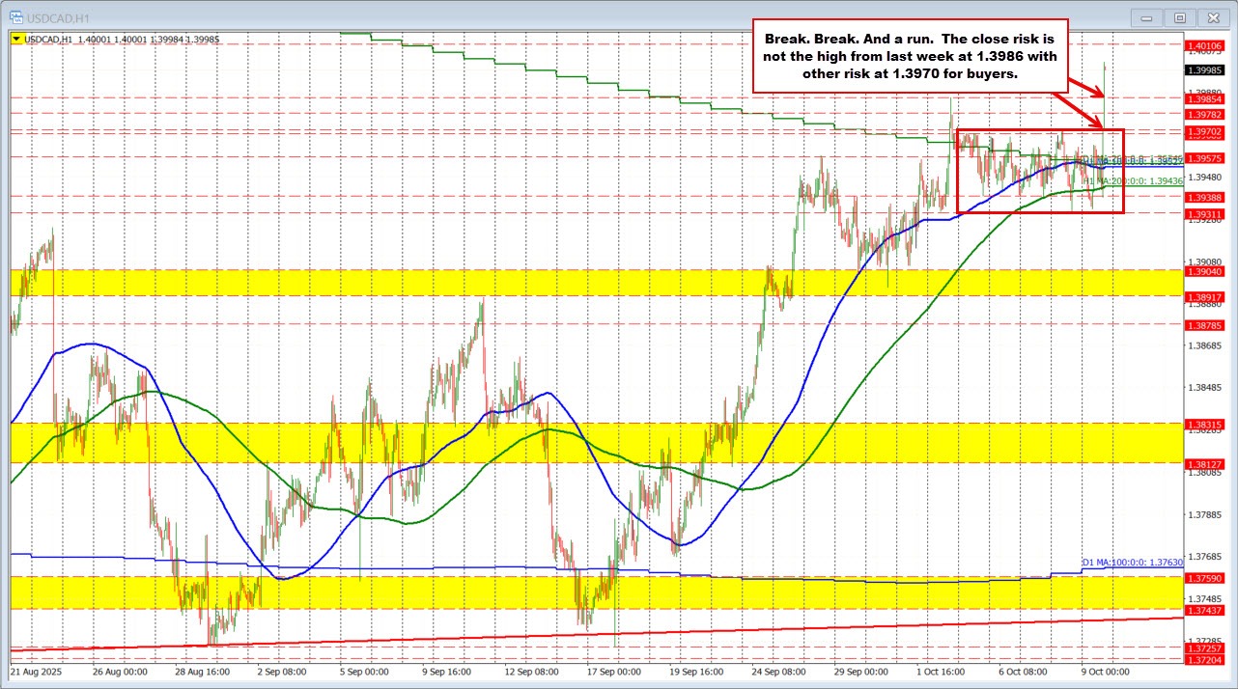Click the 1.39311 price level label
Screen dimensions: 1238x689
[1206, 213]
